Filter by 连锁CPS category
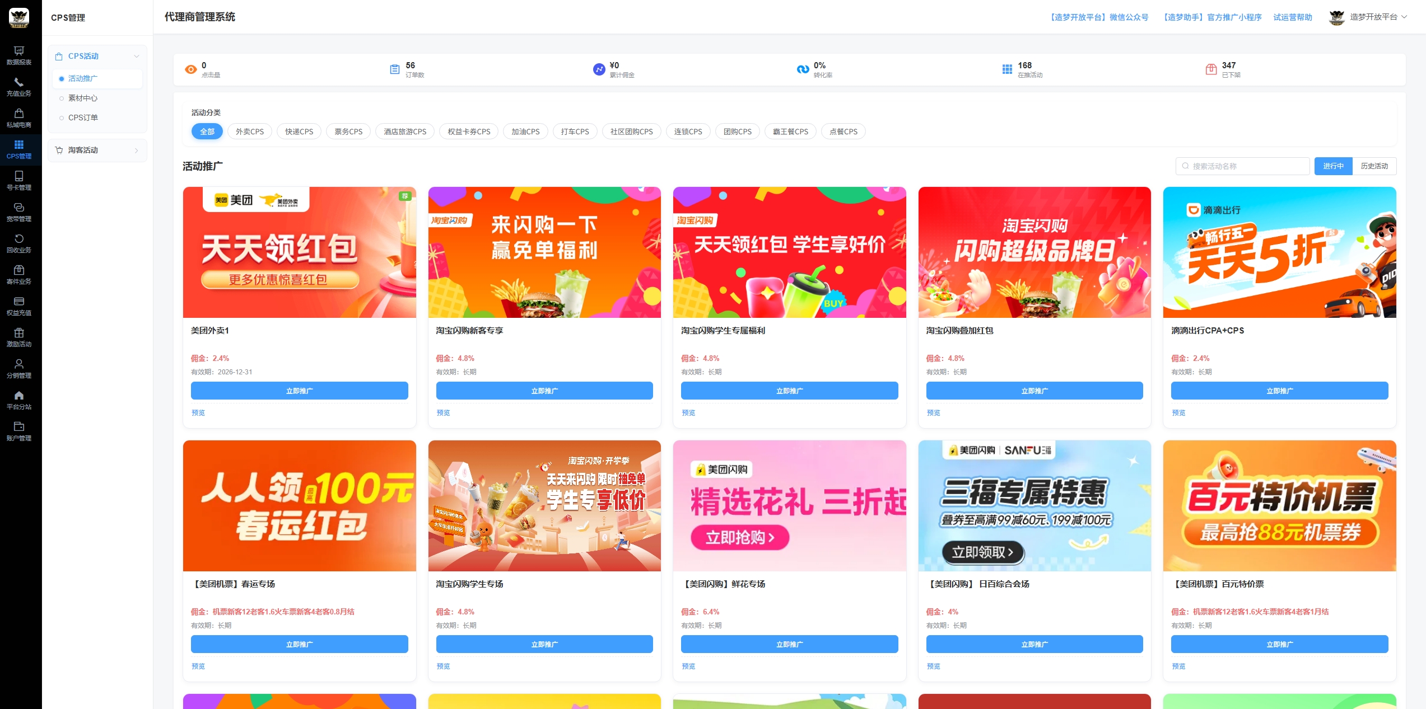Screen dimensions: 1426x709 pos(688,132)
